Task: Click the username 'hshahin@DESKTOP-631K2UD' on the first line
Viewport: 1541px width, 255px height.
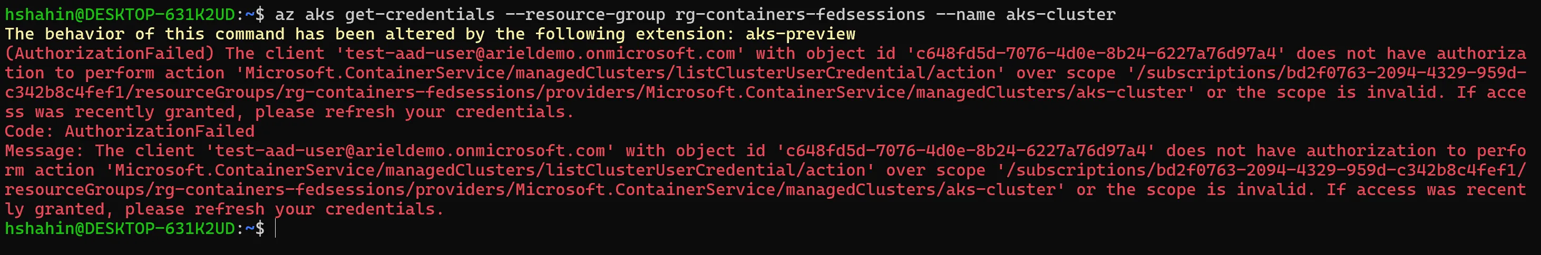Action: point(120,14)
